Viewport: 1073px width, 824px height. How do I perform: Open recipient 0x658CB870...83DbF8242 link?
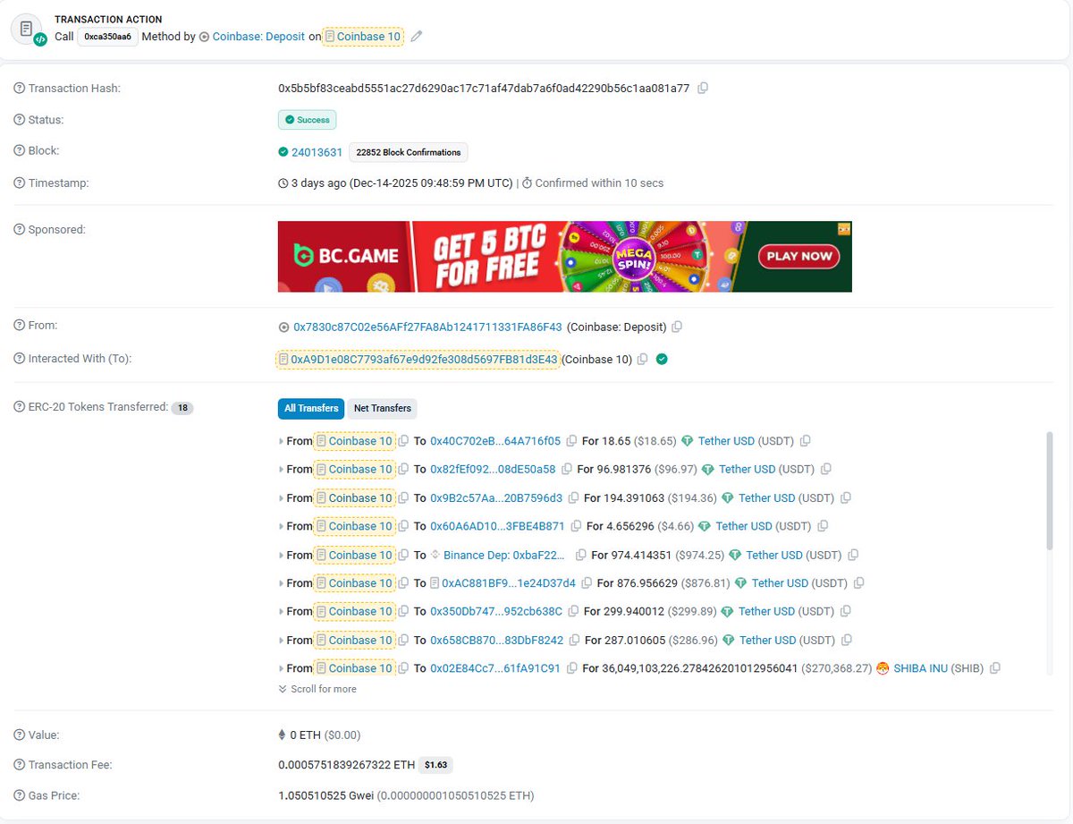(x=496, y=641)
